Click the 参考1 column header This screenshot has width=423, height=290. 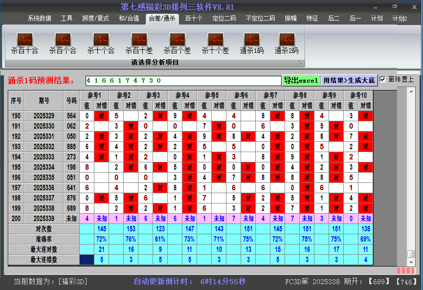[94, 95]
